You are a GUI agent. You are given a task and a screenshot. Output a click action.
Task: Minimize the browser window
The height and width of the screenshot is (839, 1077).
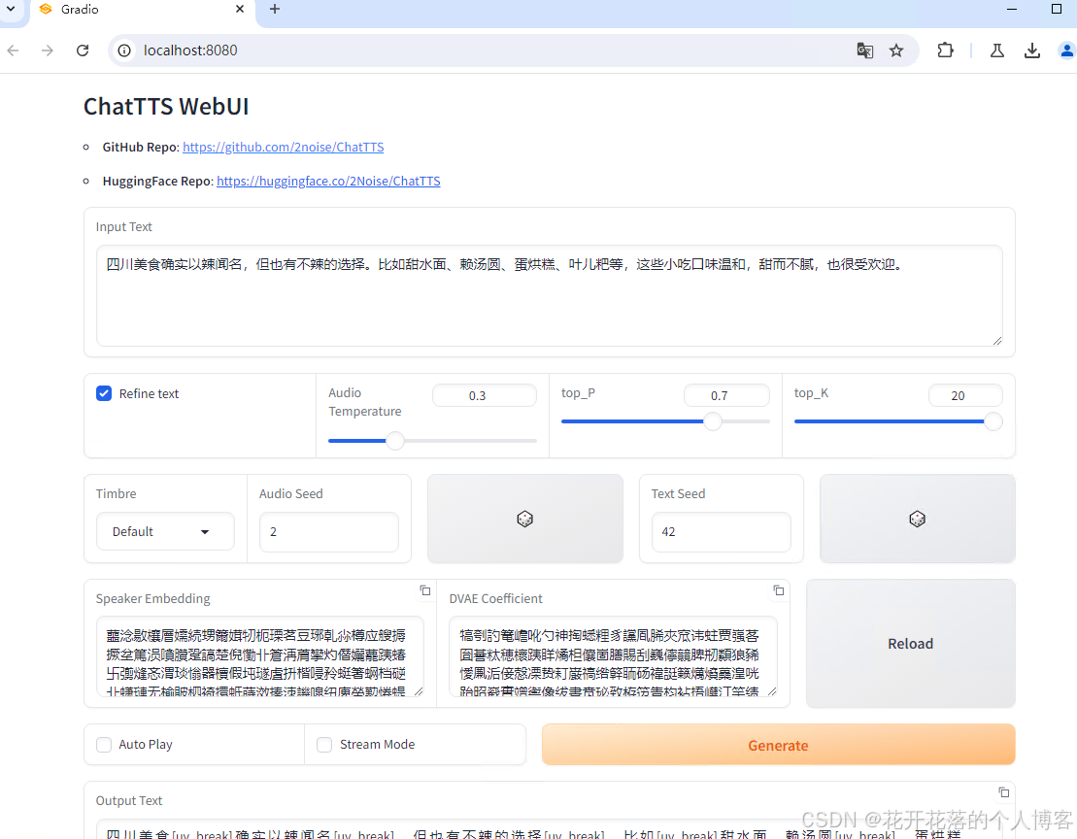click(1012, 9)
